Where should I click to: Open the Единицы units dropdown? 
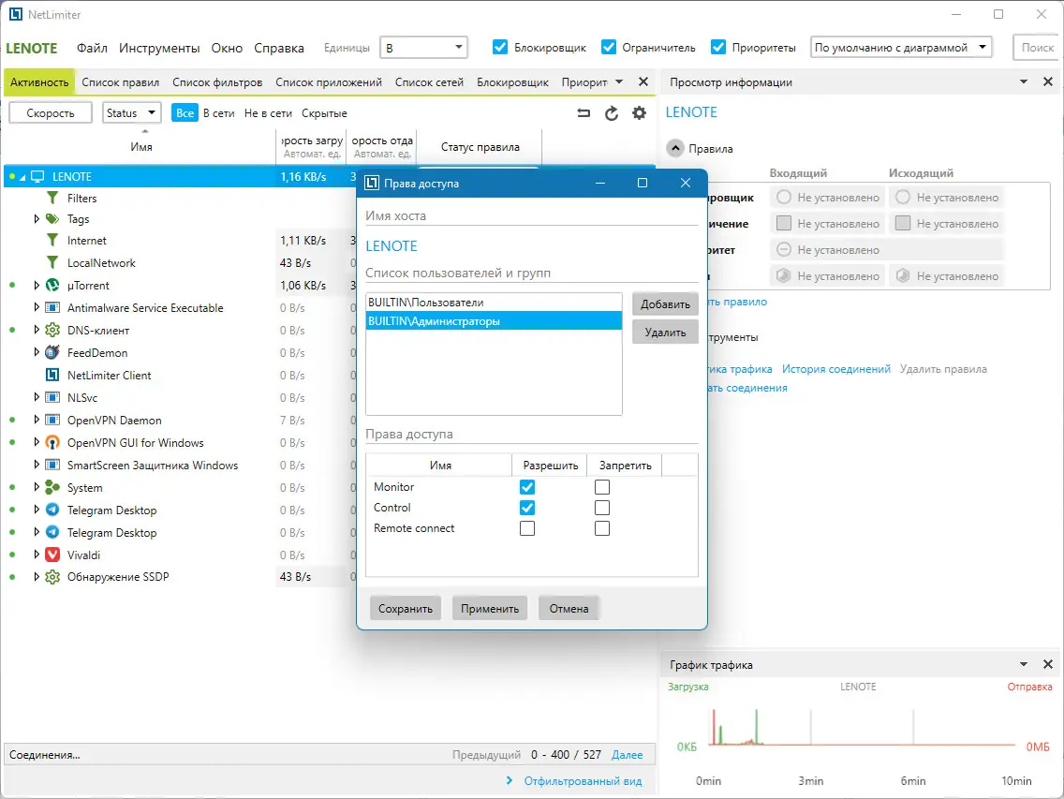[424, 47]
